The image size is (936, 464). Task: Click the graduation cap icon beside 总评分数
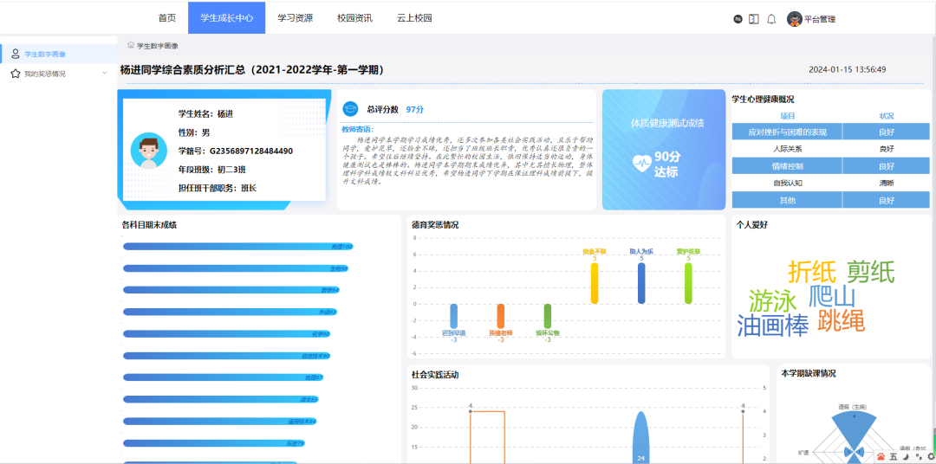(350, 109)
